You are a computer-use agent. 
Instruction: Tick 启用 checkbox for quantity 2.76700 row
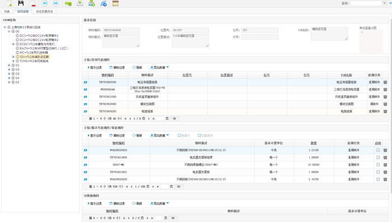point(378,179)
